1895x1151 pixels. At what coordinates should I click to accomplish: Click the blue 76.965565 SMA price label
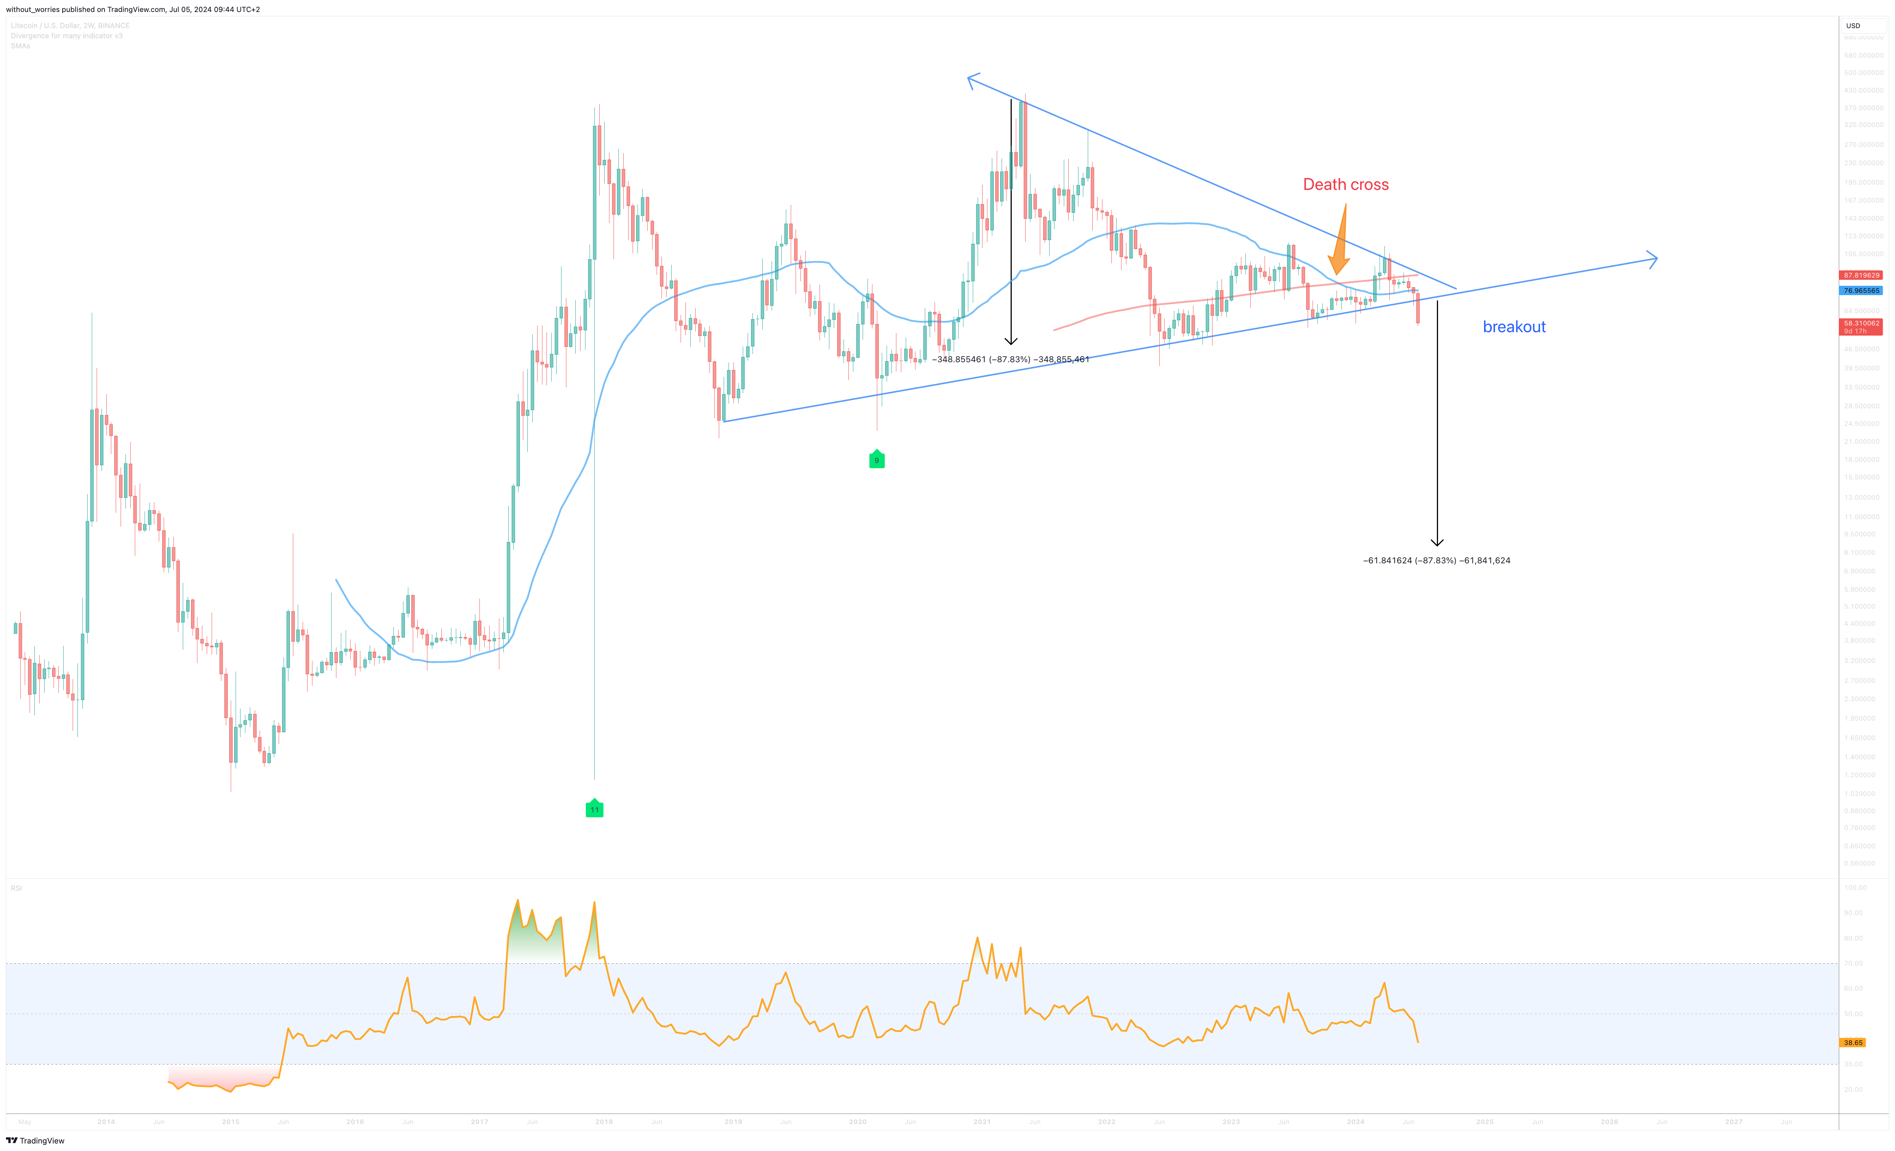tap(1861, 291)
